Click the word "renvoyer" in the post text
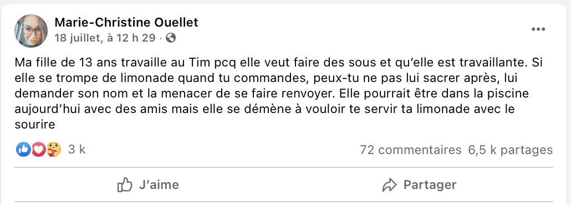The width and height of the screenshot is (571, 205). [300, 94]
